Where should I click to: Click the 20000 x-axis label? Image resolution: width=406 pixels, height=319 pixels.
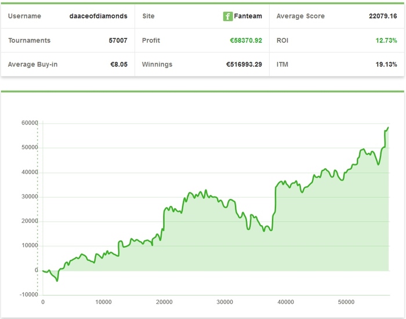tap(164, 302)
